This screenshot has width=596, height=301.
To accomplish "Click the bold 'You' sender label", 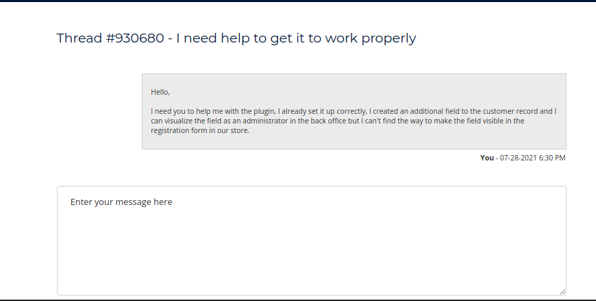I will (x=487, y=158).
